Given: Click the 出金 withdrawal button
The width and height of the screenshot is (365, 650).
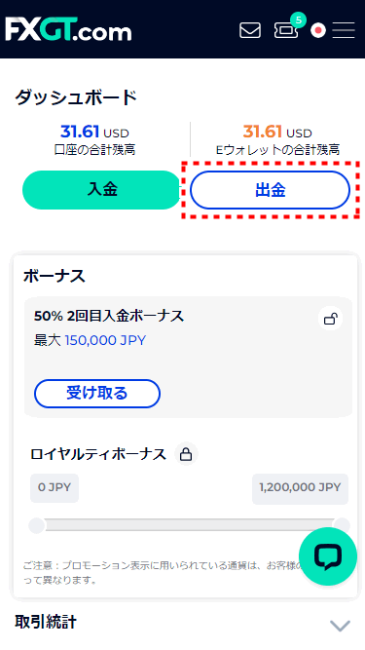Looking at the screenshot, I should [271, 190].
